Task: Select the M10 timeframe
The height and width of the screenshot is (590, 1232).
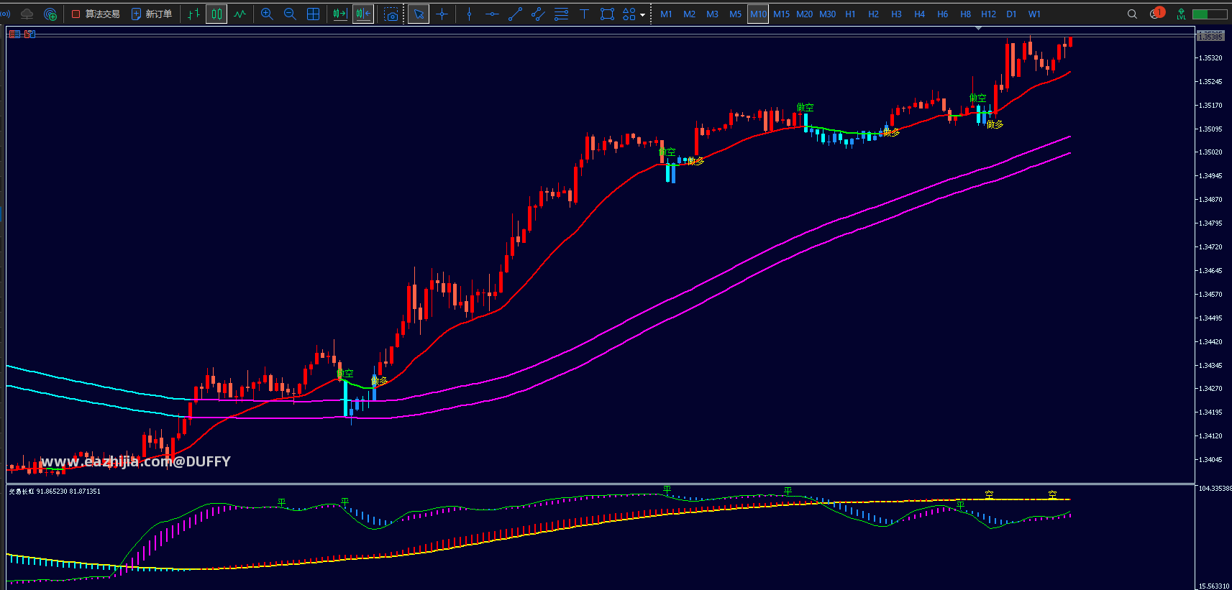Action: click(x=758, y=14)
